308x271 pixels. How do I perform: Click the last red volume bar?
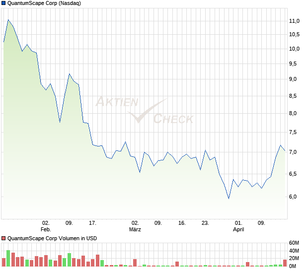click(x=285, y=263)
